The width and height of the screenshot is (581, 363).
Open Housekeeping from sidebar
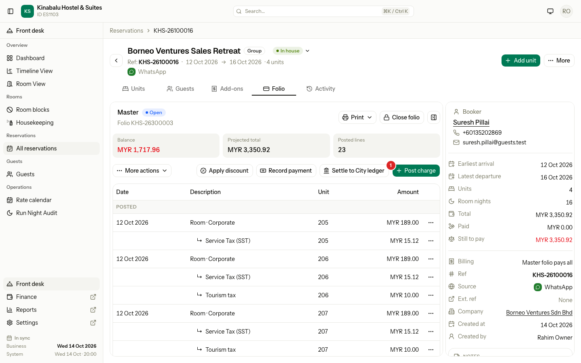[51, 123]
